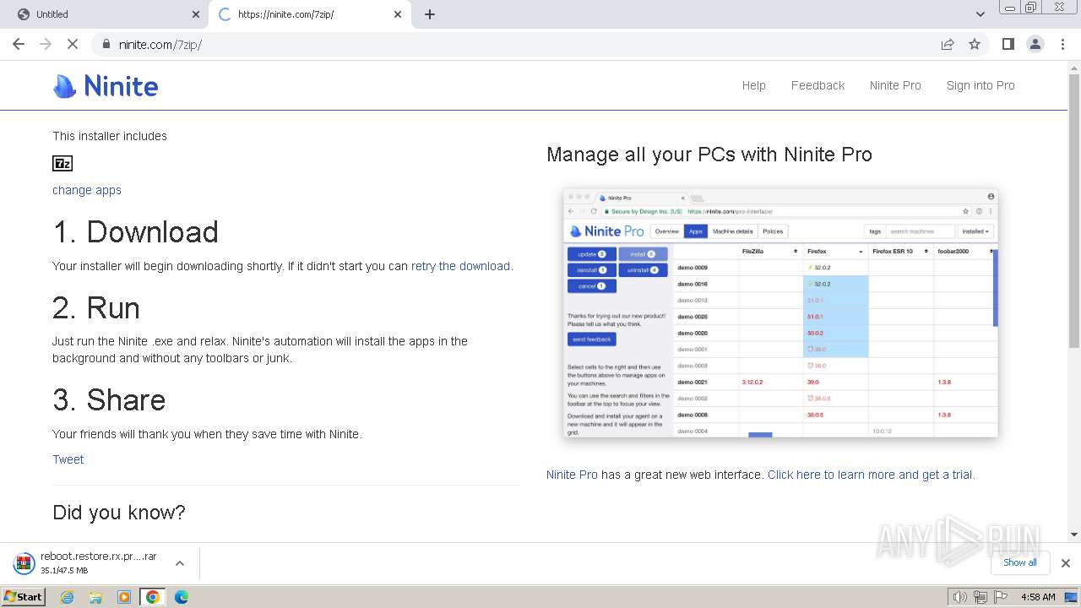Image resolution: width=1081 pixels, height=608 pixels.
Task: Close the ninite.com/7zip tab
Action: [x=398, y=14]
